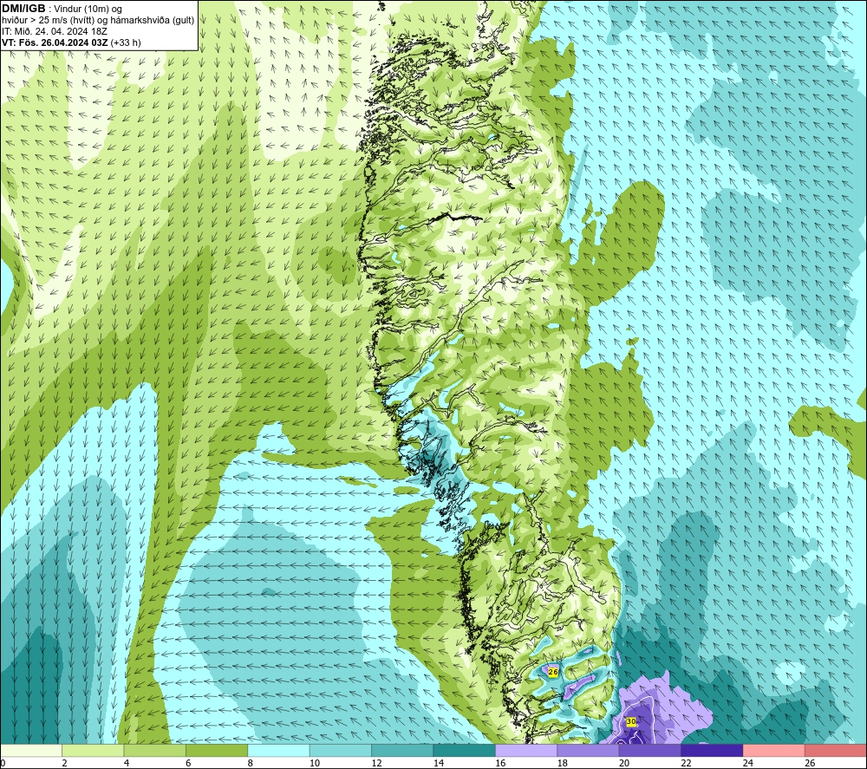Click the scale label 10
This screenshot has height=769, width=867.
point(314,763)
